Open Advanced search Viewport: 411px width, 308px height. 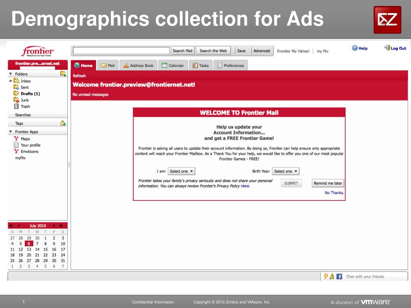262,51
